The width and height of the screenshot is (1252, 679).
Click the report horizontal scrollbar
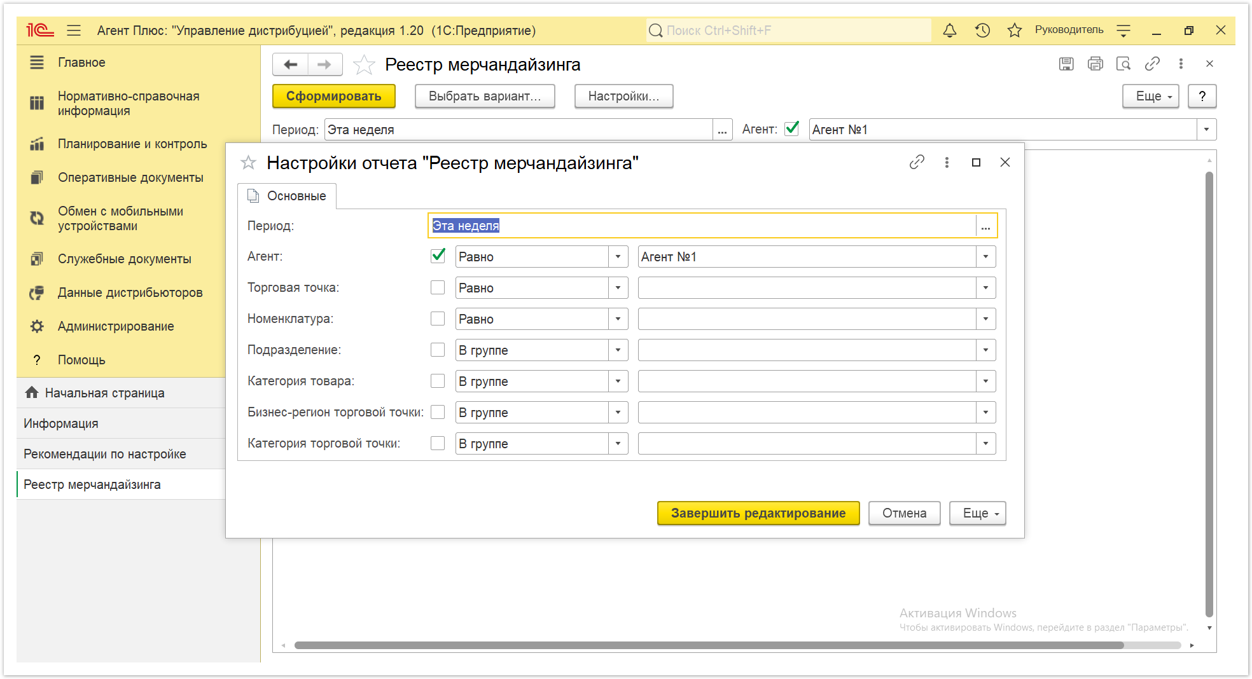coord(709,645)
